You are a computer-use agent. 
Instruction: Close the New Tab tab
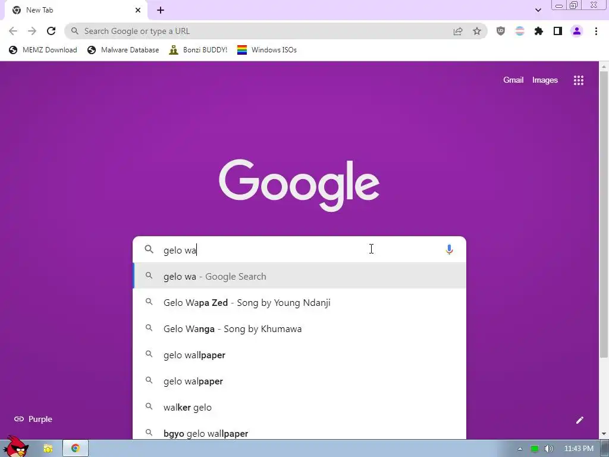coord(138,10)
